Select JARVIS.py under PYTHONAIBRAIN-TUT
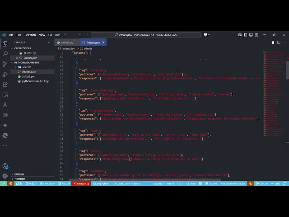 (x=28, y=76)
